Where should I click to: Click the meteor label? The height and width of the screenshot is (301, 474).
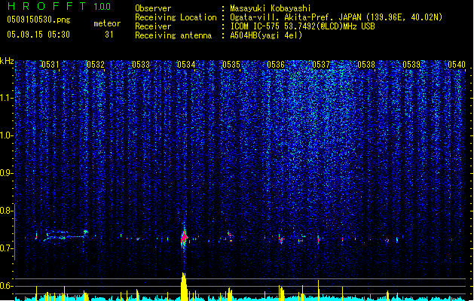pos(107,23)
